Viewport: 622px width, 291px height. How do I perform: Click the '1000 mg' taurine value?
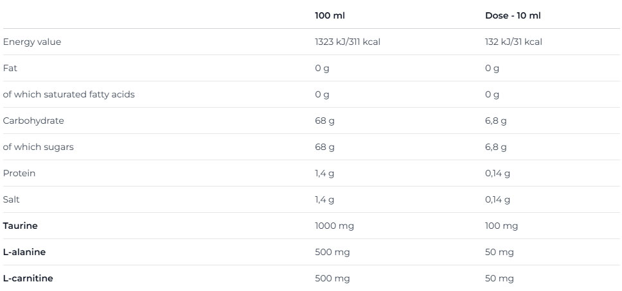click(334, 226)
